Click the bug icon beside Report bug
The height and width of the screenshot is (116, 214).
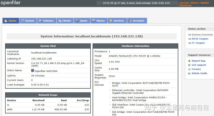(x=189, y=61)
